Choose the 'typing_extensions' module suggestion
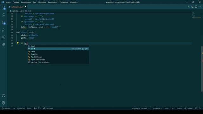 click(x=58, y=62)
